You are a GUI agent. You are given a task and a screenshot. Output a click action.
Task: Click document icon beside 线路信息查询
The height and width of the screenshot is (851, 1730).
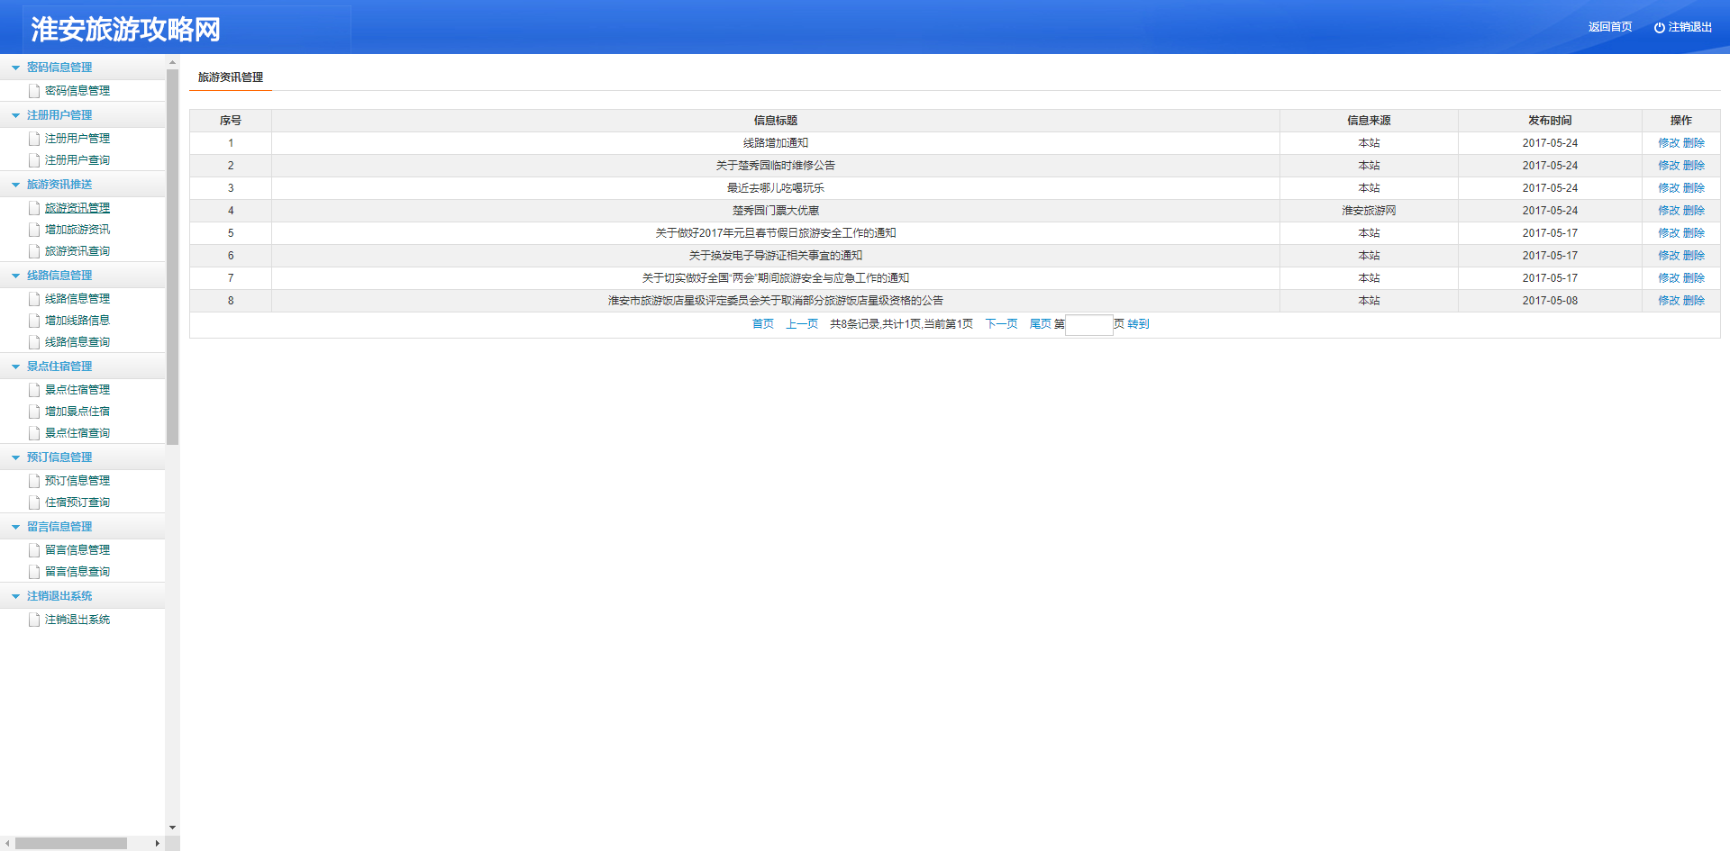pos(34,342)
